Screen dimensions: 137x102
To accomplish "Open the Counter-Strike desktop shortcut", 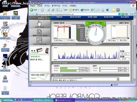I will coord(5,68).
